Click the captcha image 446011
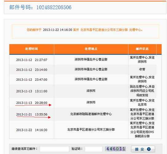The height and width of the screenshot is (154, 167). click(116, 149)
